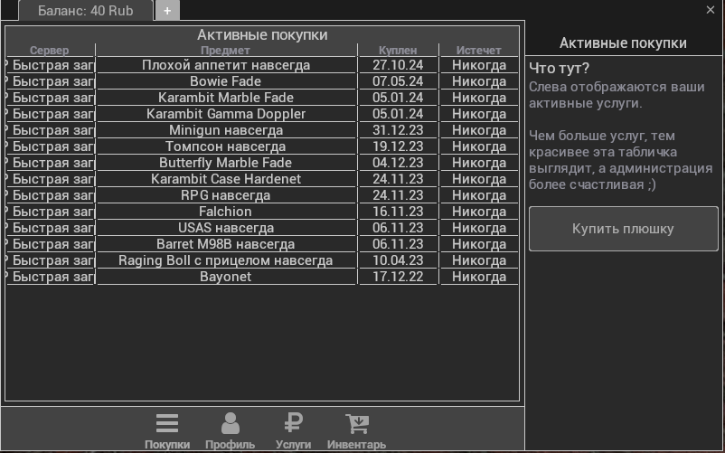Click Никогда in the Bowie Fade row

pos(479,81)
